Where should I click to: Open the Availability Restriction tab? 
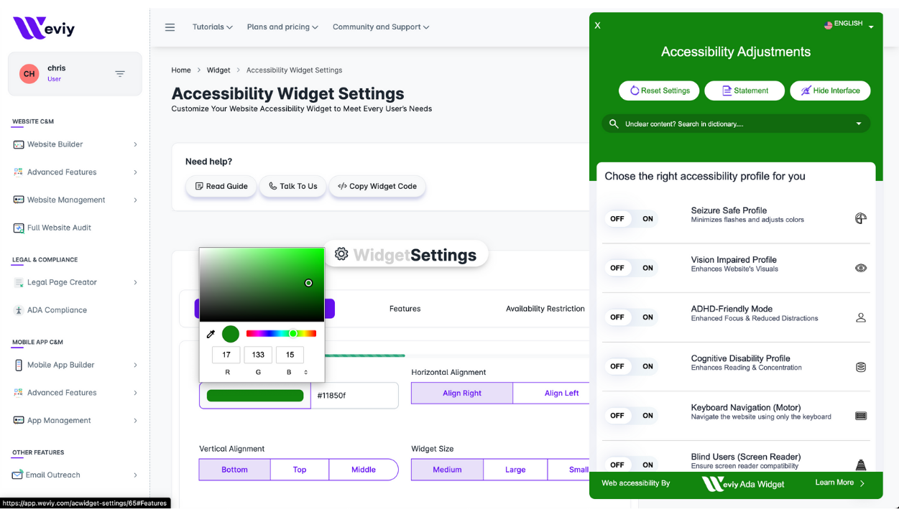pyautogui.click(x=545, y=309)
